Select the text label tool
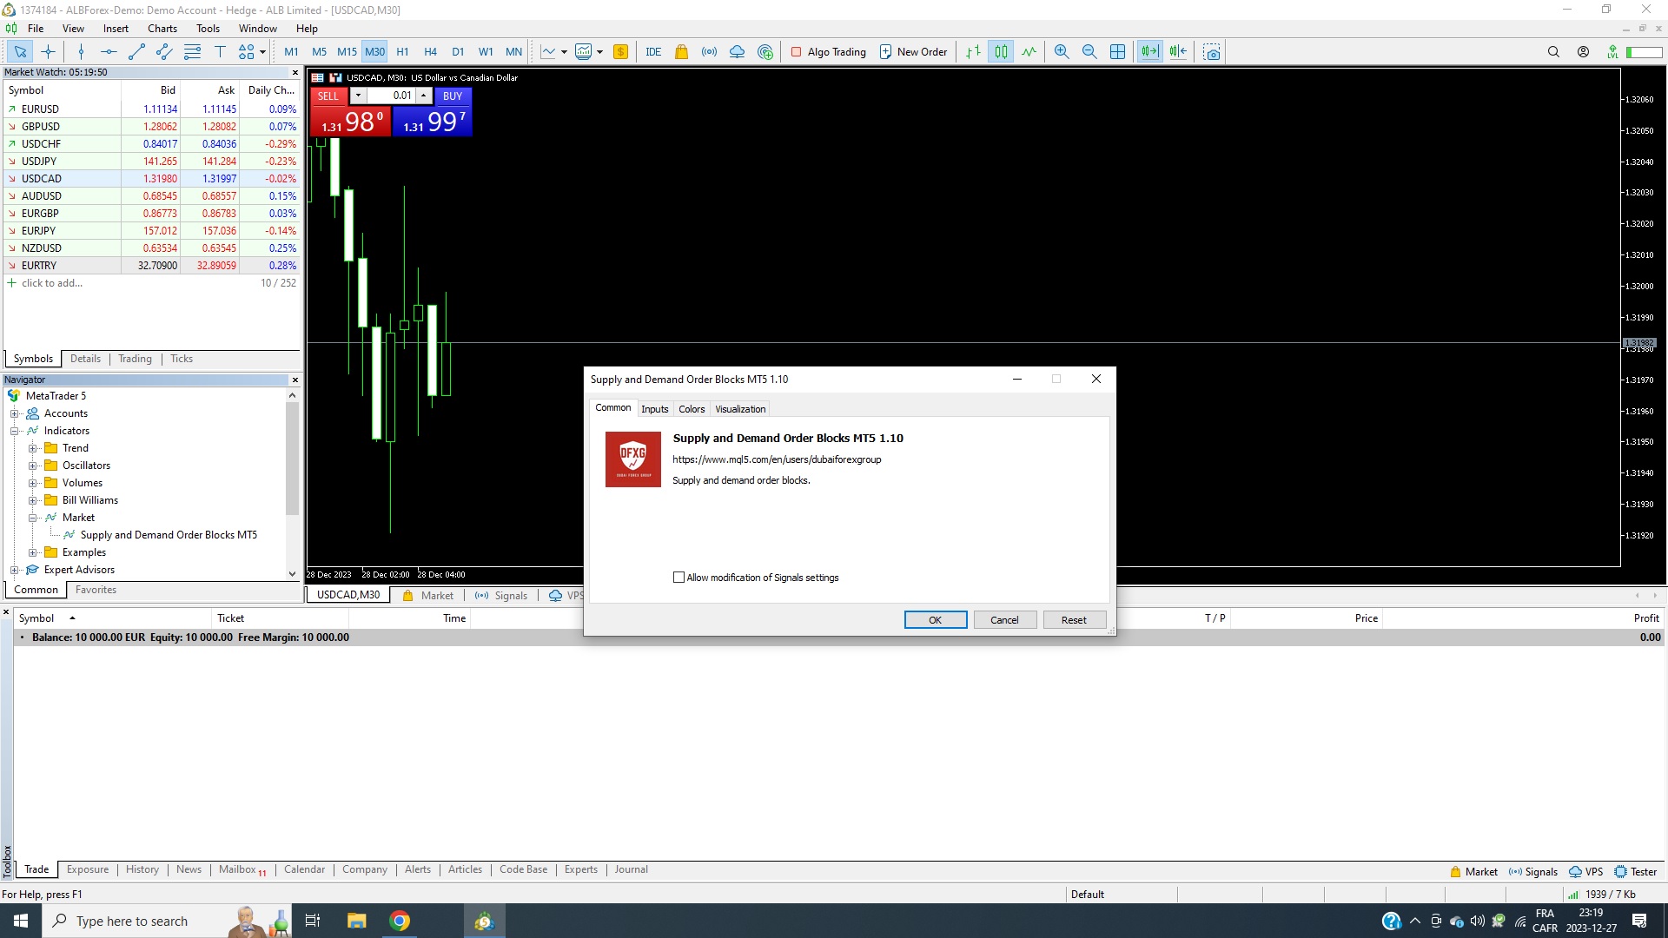1668x938 pixels. pyautogui.click(x=220, y=52)
